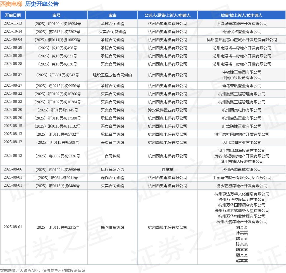Click defendant 湛江市捷达投资有限公司
286x273 pixels.
[242, 162]
